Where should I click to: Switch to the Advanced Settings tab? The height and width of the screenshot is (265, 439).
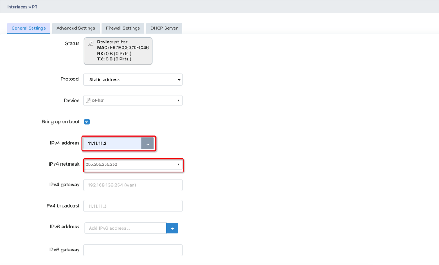(75, 28)
